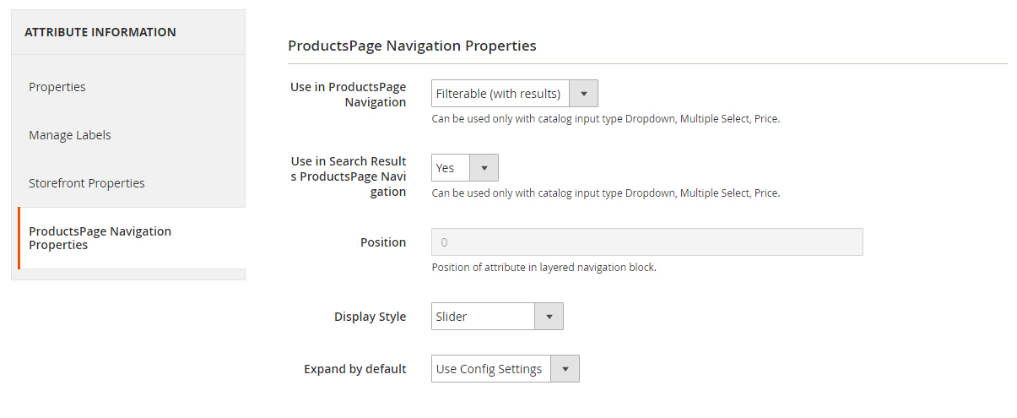Open the Storefront Properties tab

(87, 183)
